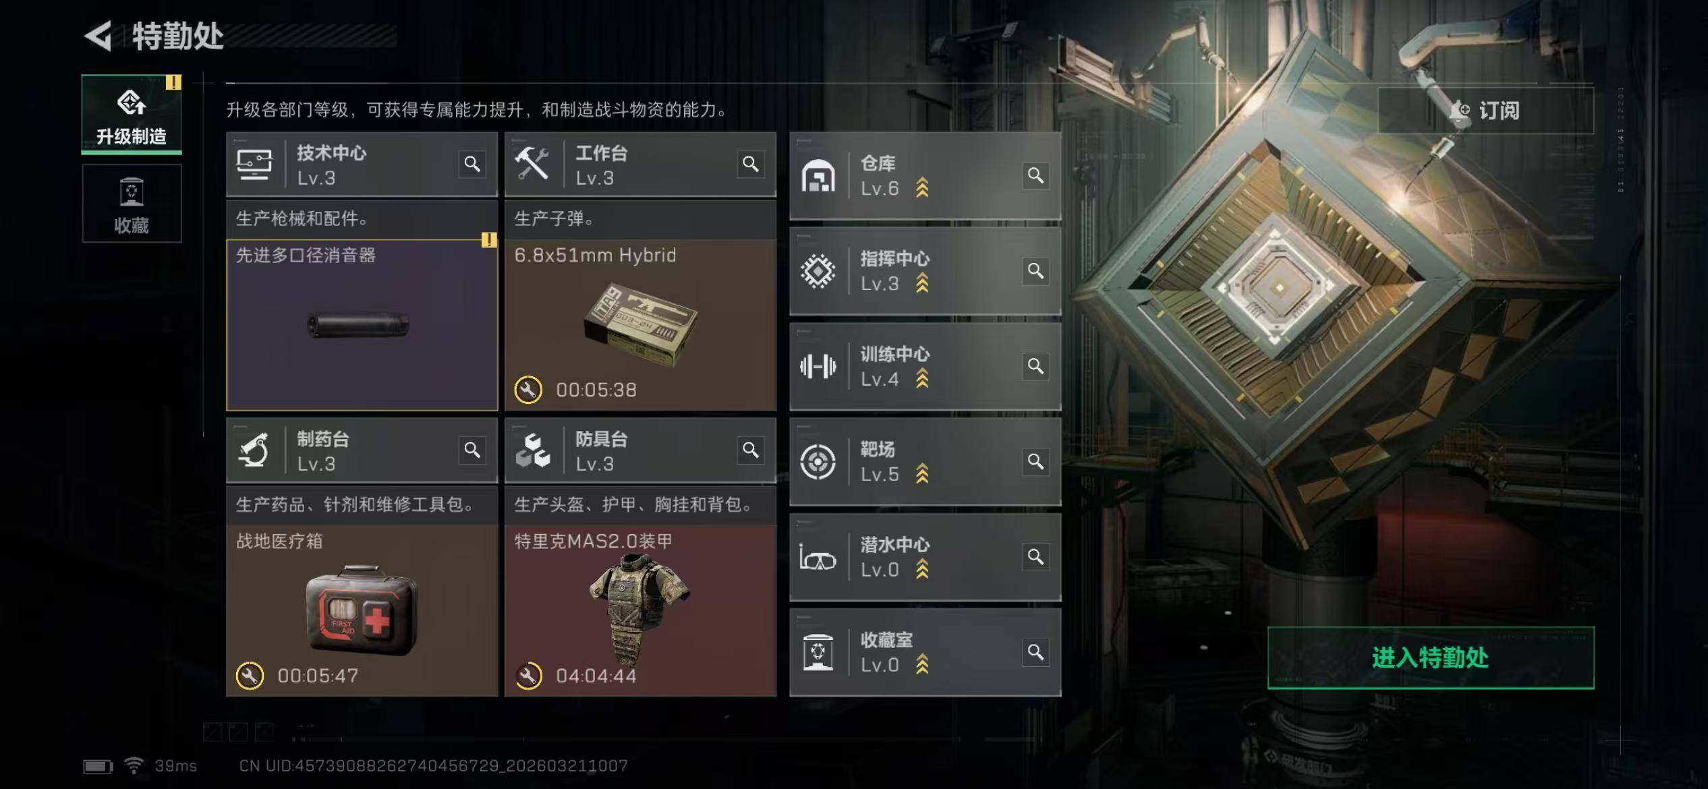Image resolution: width=1708 pixels, height=789 pixels.
Task: Click upgrade chevrons next to 训练中心 Lv.4
Action: coord(922,379)
